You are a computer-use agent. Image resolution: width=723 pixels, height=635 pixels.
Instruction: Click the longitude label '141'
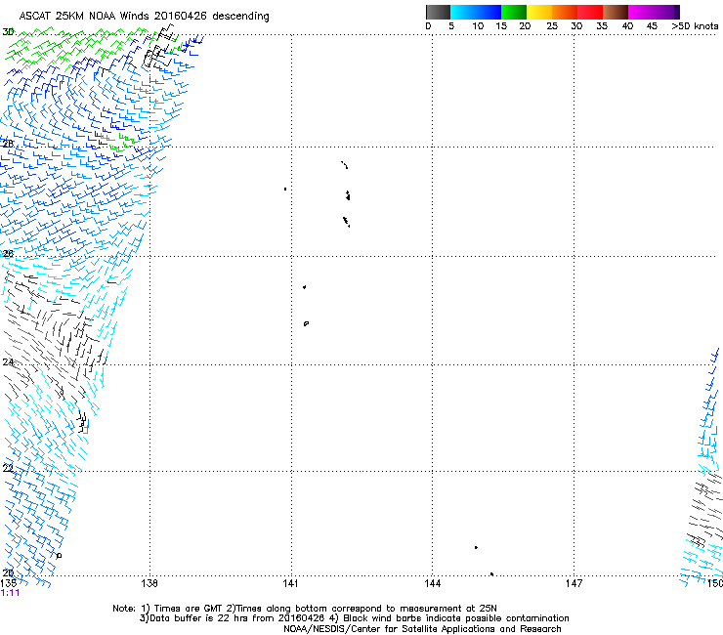pos(290,583)
